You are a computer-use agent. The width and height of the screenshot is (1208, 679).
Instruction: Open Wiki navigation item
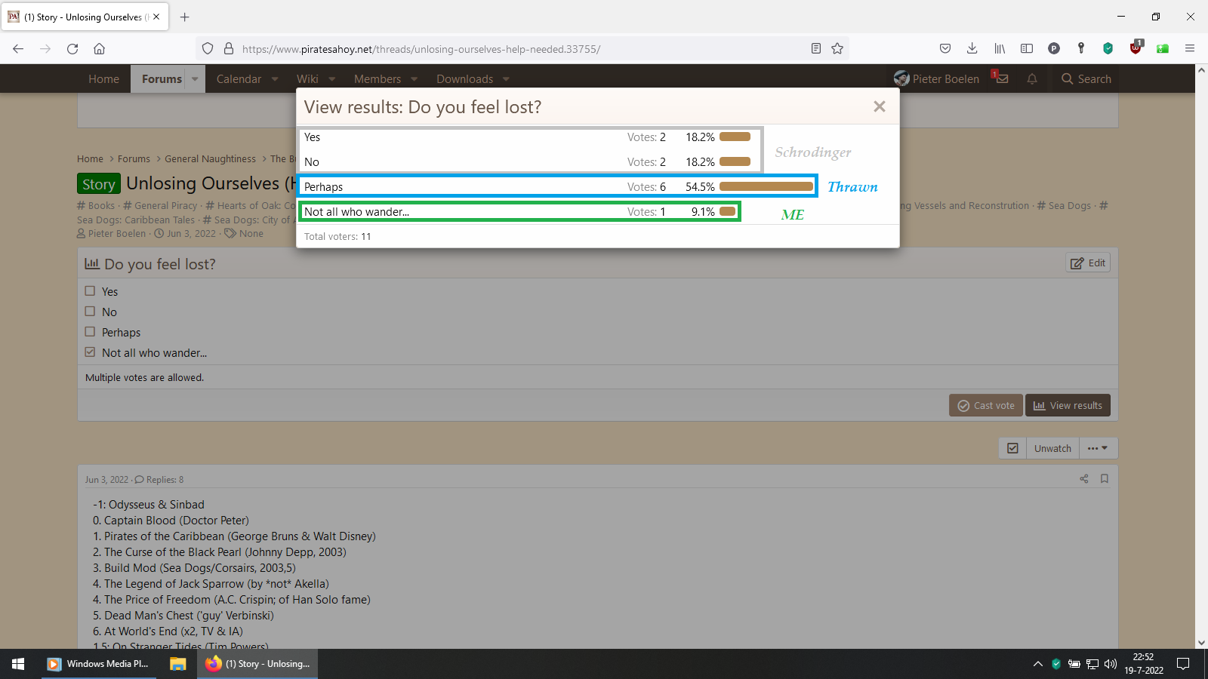pos(307,78)
